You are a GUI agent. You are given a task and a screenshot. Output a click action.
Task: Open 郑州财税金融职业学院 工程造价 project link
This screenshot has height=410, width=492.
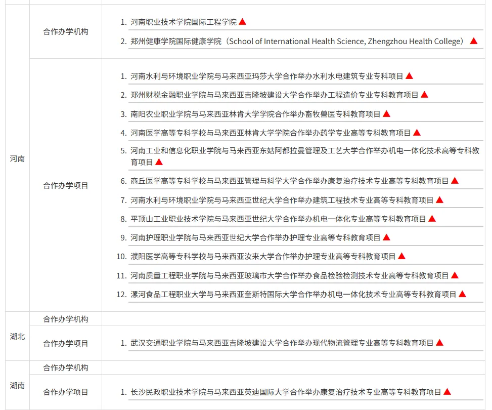pos(275,95)
